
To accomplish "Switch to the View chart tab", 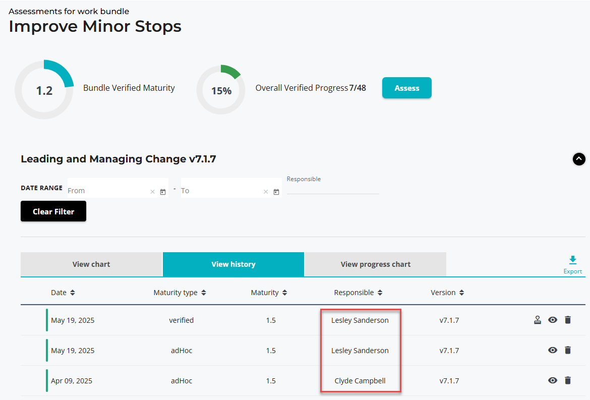I will [x=91, y=264].
